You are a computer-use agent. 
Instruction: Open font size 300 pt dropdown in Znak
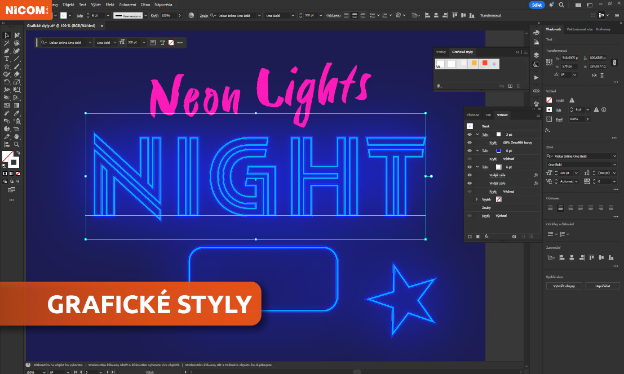(x=576, y=173)
